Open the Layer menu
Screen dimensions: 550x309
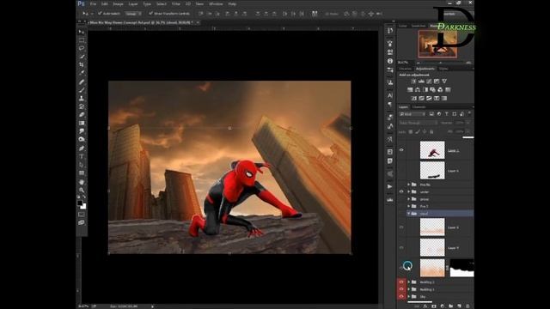pos(133,3)
